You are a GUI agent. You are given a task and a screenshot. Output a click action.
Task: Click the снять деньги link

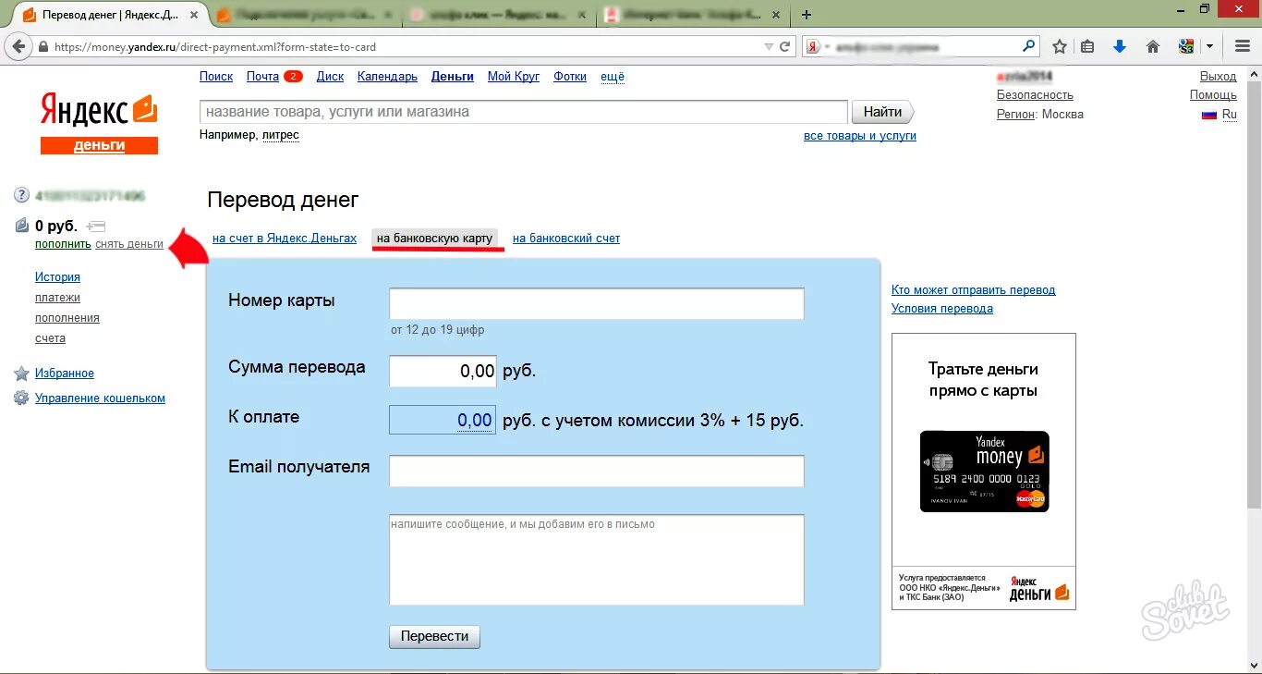point(129,244)
